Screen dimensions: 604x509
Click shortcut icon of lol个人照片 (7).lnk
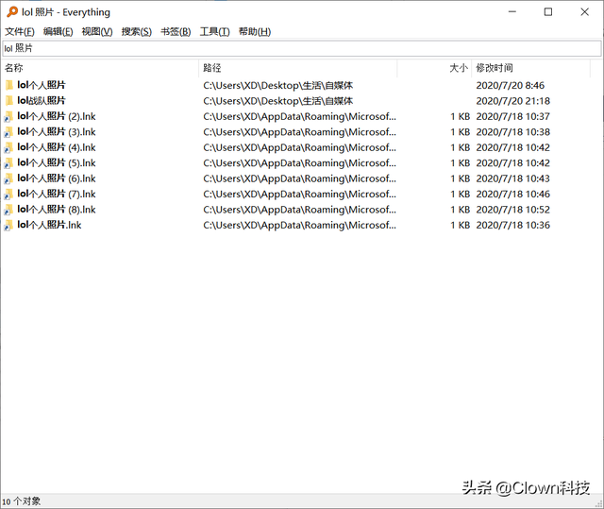[8, 195]
